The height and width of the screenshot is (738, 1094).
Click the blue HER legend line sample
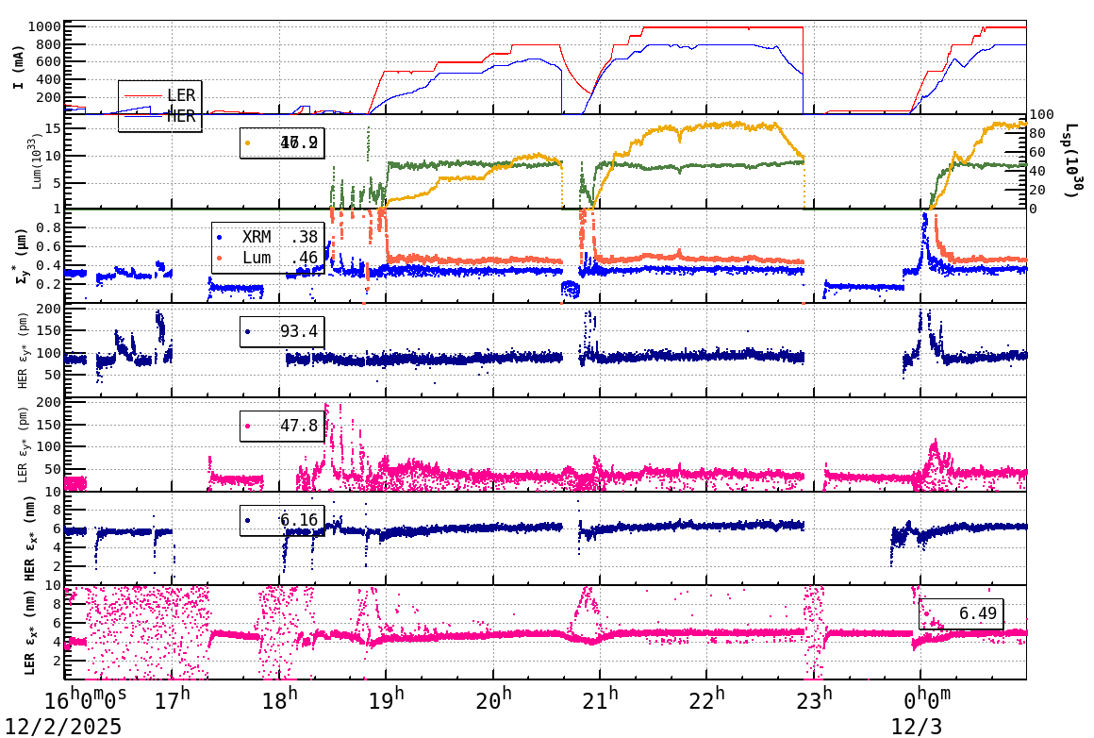click(x=143, y=117)
